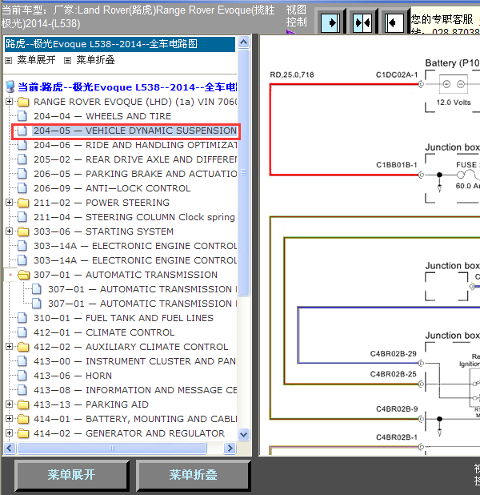Click document icon of 206-05 PARKING BRAKE
480x495 pixels.
click(x=22, y=174)
